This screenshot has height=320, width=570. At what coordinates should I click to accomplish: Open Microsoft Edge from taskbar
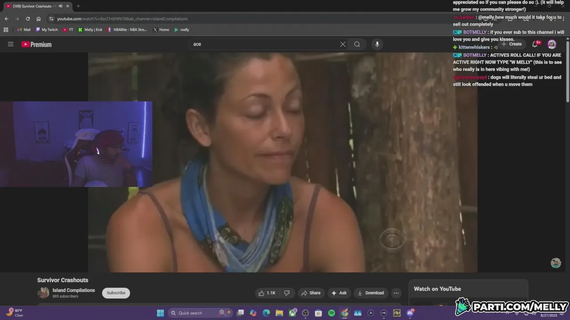coord(266,313)
